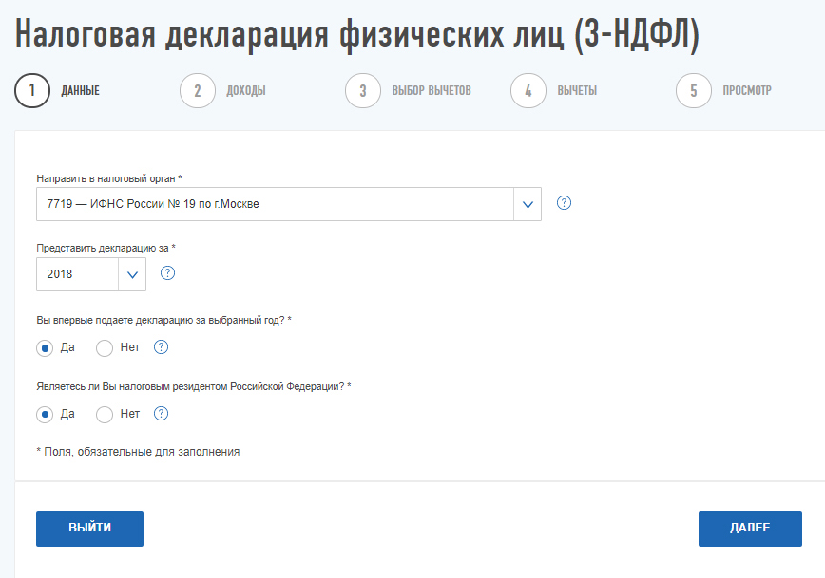The height and width of the screenshot is (578, 825).
Task: Click the label 'Представить декларацию за'
Action: tap(106, 248)
